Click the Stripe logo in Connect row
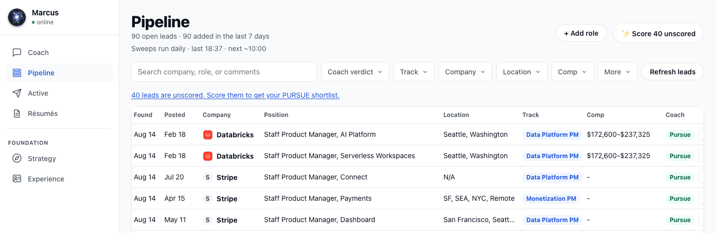Image resolution: width=716 pixels, height=233 pixels. (x=208, y=177)
